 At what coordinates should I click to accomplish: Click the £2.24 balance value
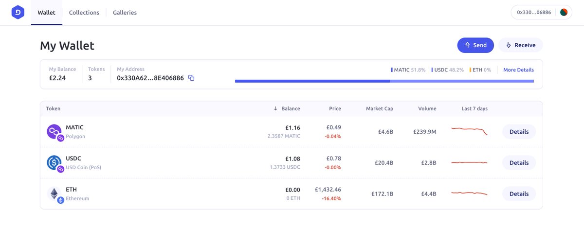click(x=57, y=78)
